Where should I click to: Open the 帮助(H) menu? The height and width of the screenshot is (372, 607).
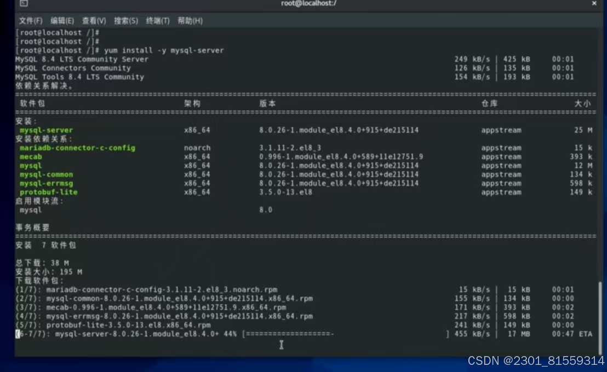(x=188, y=20)
